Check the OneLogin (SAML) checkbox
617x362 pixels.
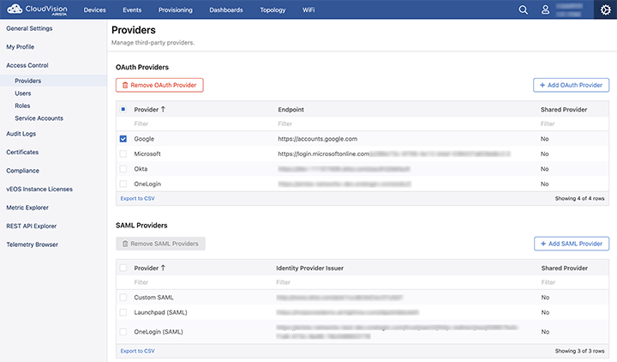[x=123, y=332]
